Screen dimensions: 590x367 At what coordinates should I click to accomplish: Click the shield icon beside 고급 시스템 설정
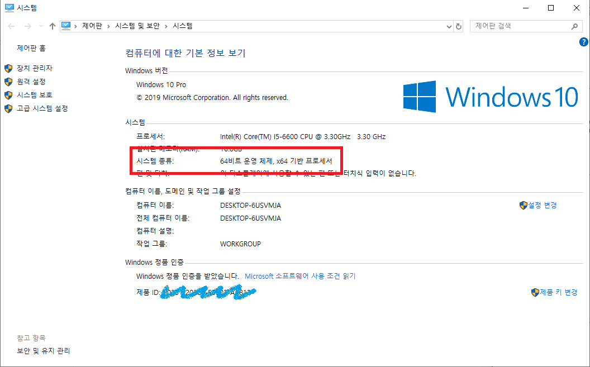click(x=8, y=109)
